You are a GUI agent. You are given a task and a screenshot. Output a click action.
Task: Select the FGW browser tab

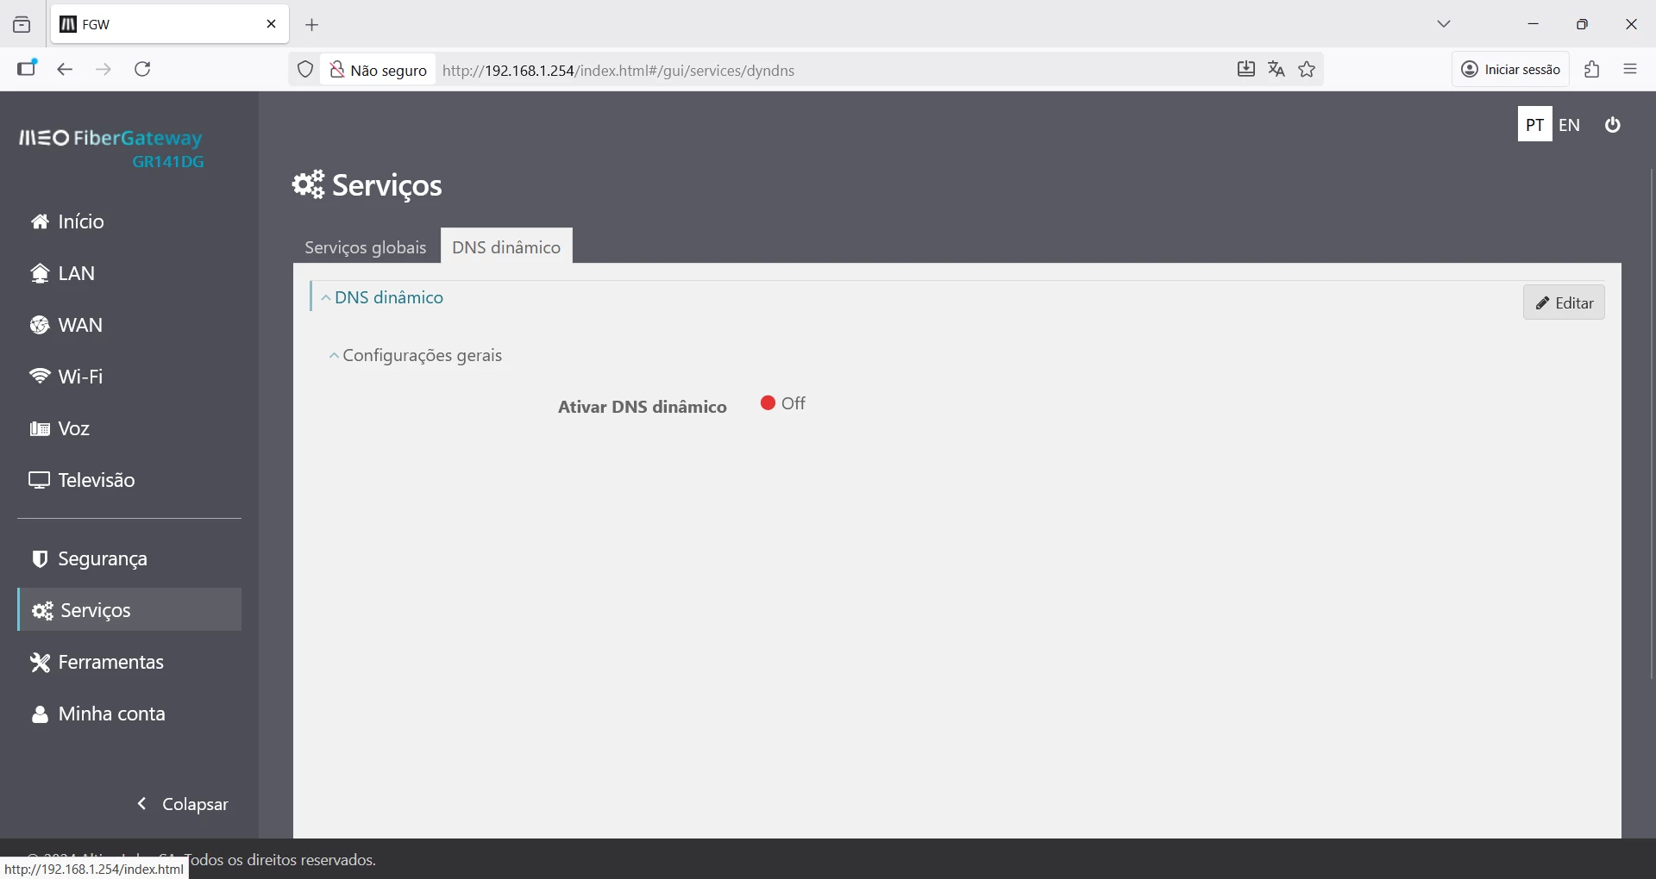pyautogui.click(x=170, y=24)
